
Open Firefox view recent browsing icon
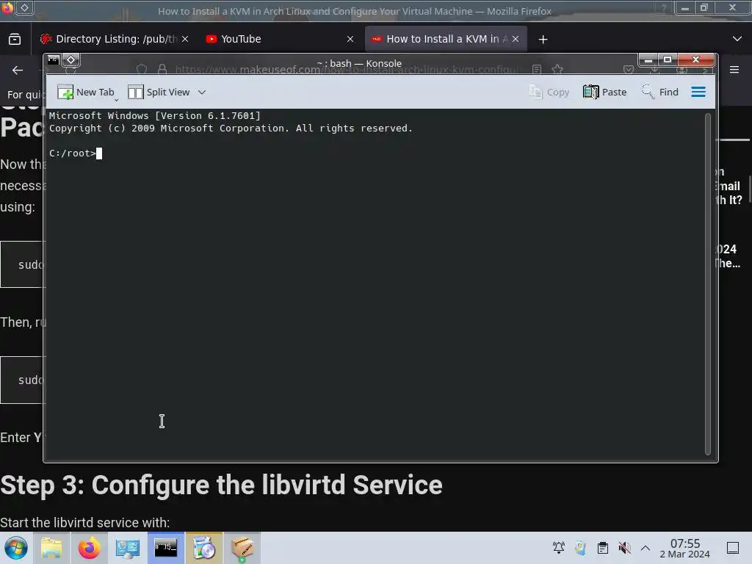[x=15, y=40]
